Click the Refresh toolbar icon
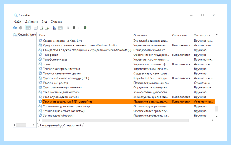Image resolution: width=231 pixels, height=145 pixels. (42, 28)
